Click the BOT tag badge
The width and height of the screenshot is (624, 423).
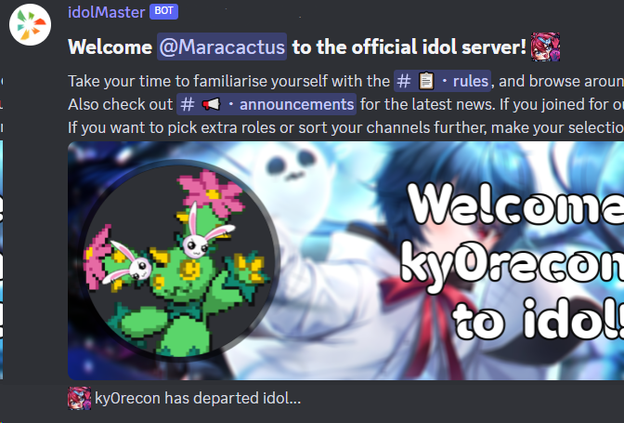click(x=163, y=11)
